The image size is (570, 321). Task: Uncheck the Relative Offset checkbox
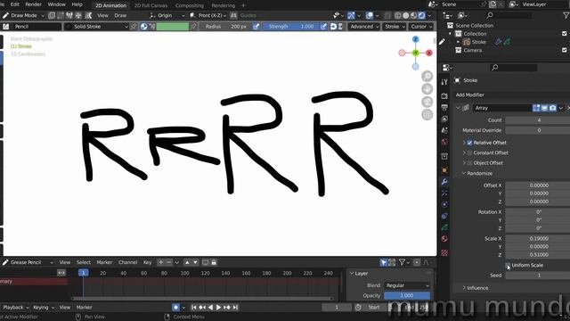pyautogui.click(x=469, y=143)
